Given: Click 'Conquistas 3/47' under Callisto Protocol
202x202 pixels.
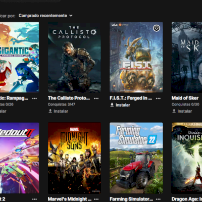Looking at the screenshot, I should (62, 105).
